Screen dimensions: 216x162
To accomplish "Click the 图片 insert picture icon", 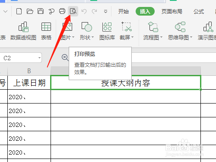I will point(67,27).
